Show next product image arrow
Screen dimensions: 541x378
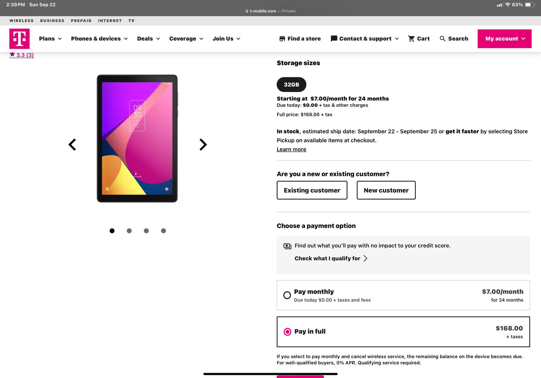click(x=203, y=145)
